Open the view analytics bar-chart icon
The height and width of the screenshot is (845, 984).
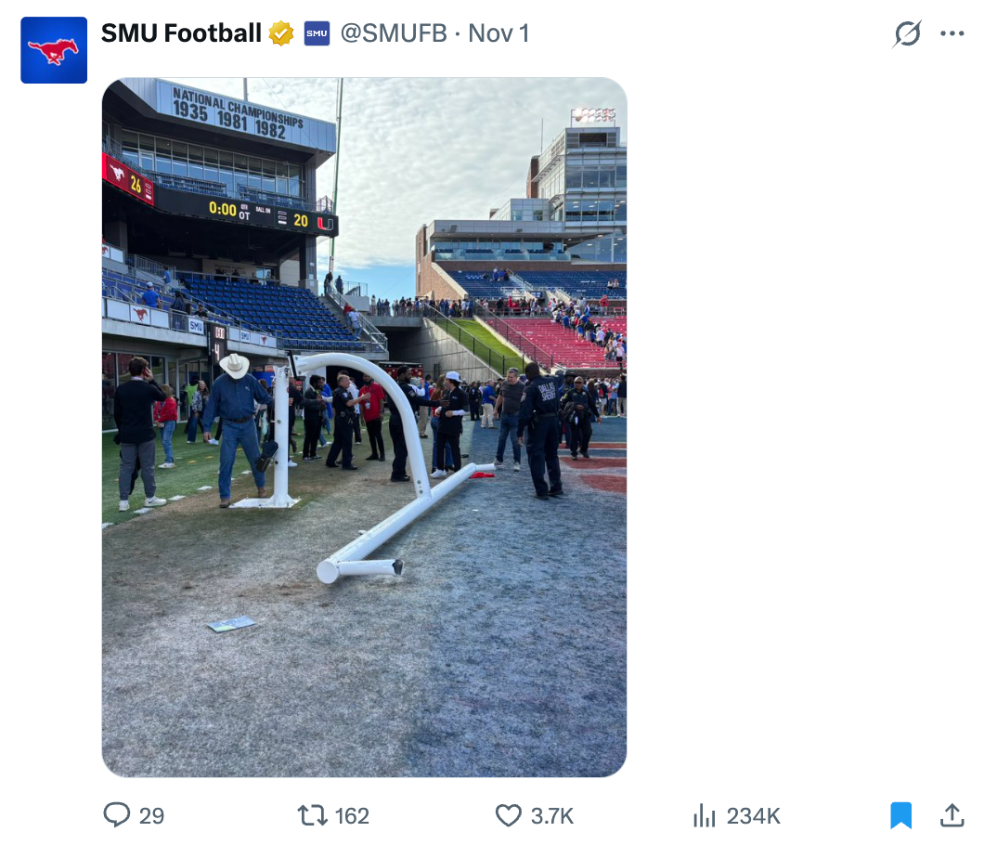click(705, 815)
